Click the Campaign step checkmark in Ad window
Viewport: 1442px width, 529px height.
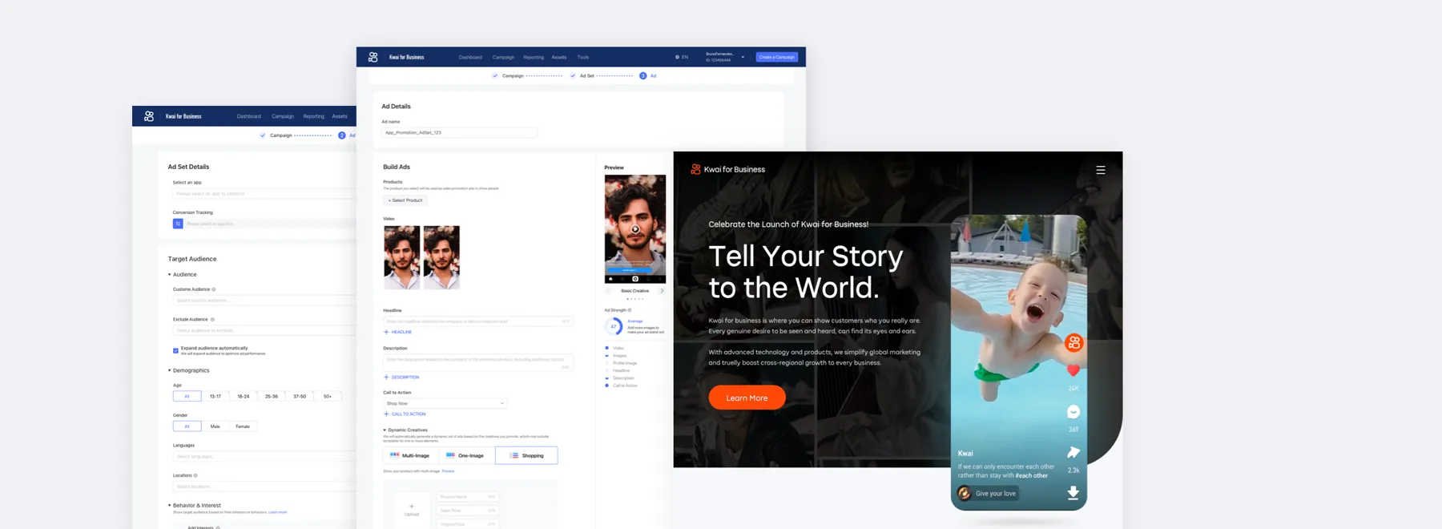(495, 76)
